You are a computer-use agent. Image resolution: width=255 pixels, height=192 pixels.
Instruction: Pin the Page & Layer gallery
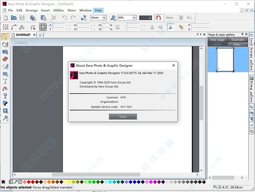point(242,34)
